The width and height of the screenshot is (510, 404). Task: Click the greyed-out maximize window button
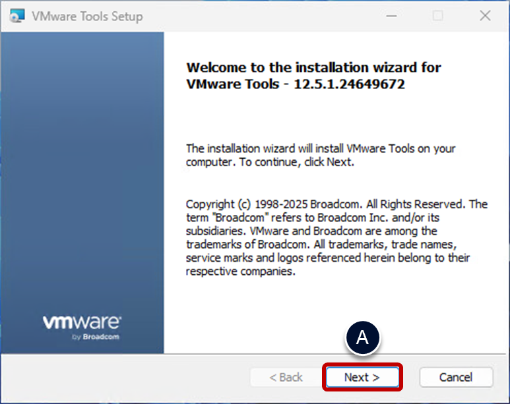point(438,16)
